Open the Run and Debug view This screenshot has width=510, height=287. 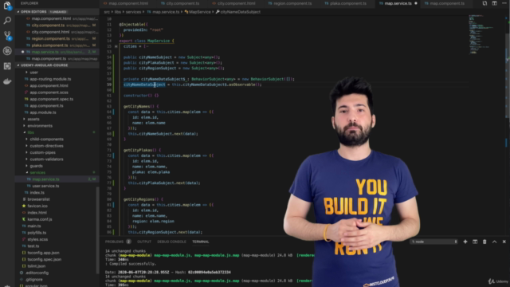[7, 51]
